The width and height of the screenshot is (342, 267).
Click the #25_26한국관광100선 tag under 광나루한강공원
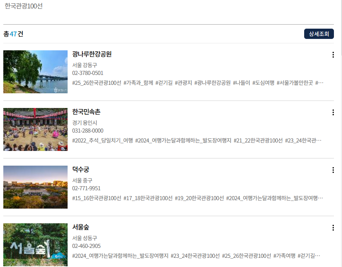96,83
